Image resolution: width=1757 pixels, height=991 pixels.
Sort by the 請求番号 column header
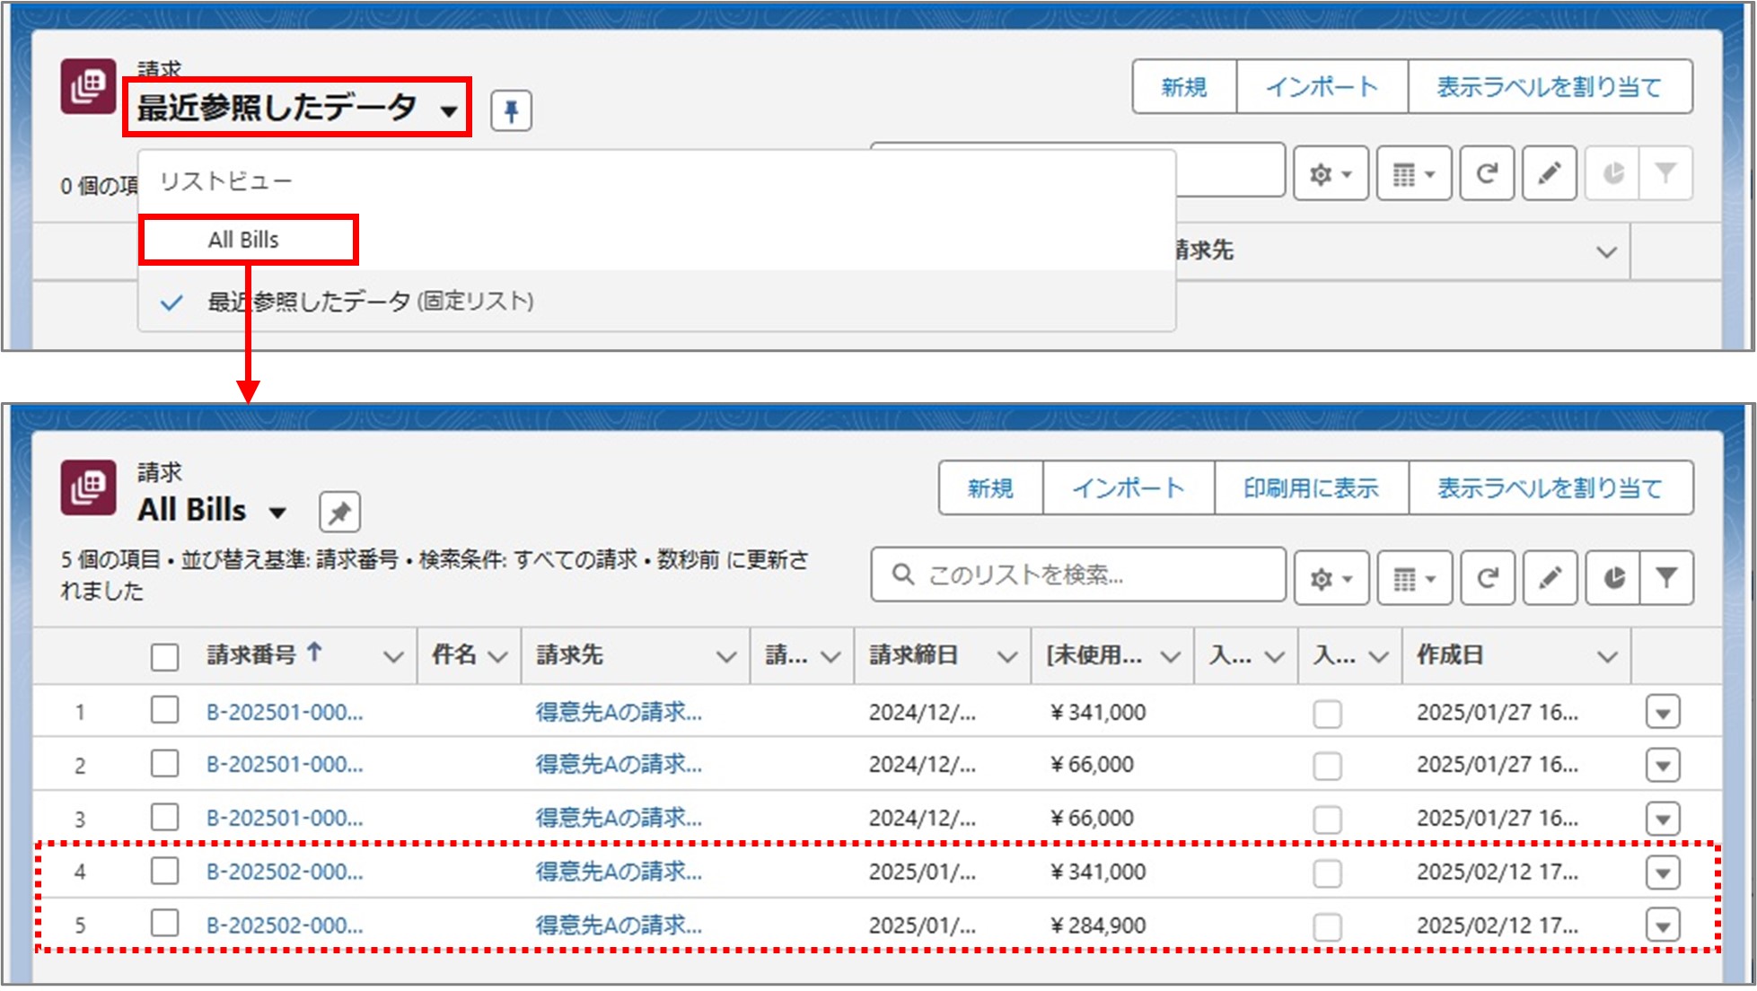[252, 655]
